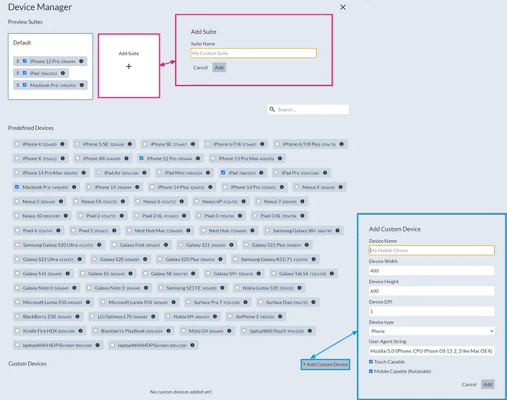Click Add in Add Custom Device dialog
The image size is (507, 400).
pos(487,384)
